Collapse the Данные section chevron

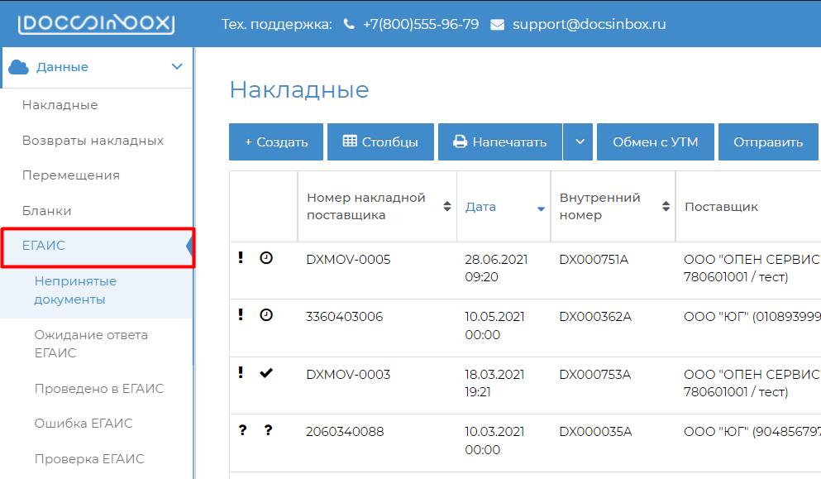pos(176,67)
